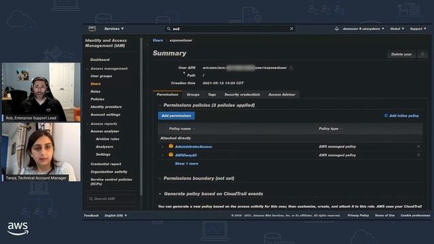This screenshot has height=244, width=434.
Task: Click the Add inline policy link
Action: click(404, 116)
